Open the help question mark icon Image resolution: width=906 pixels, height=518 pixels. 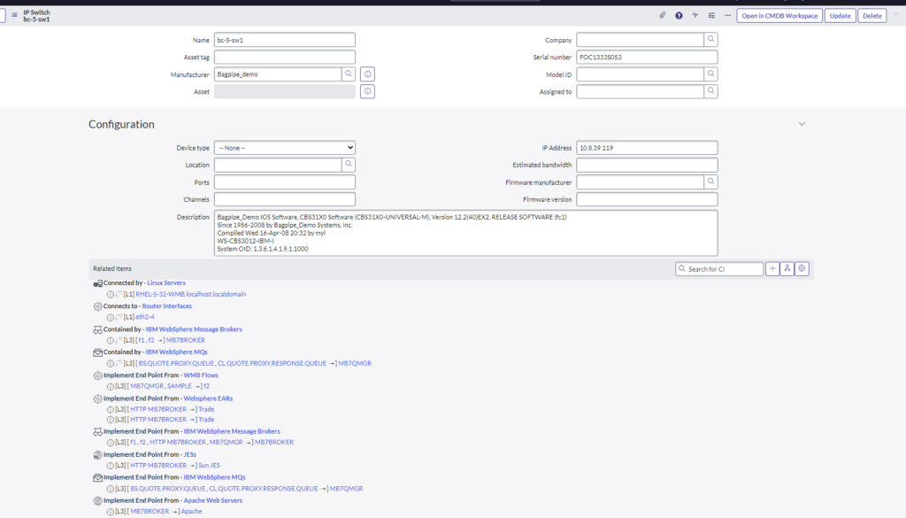click(679, 16)
